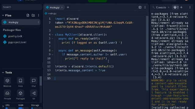Add a new editor tab
Viewport: 195px width, 109px height.
pyautogui.click(x=68, y=7)
